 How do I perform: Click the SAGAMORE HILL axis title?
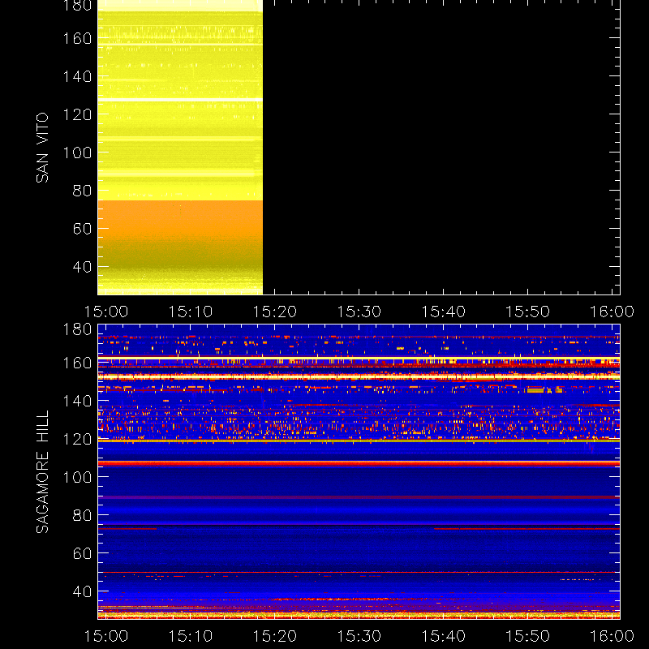(42, 472)
